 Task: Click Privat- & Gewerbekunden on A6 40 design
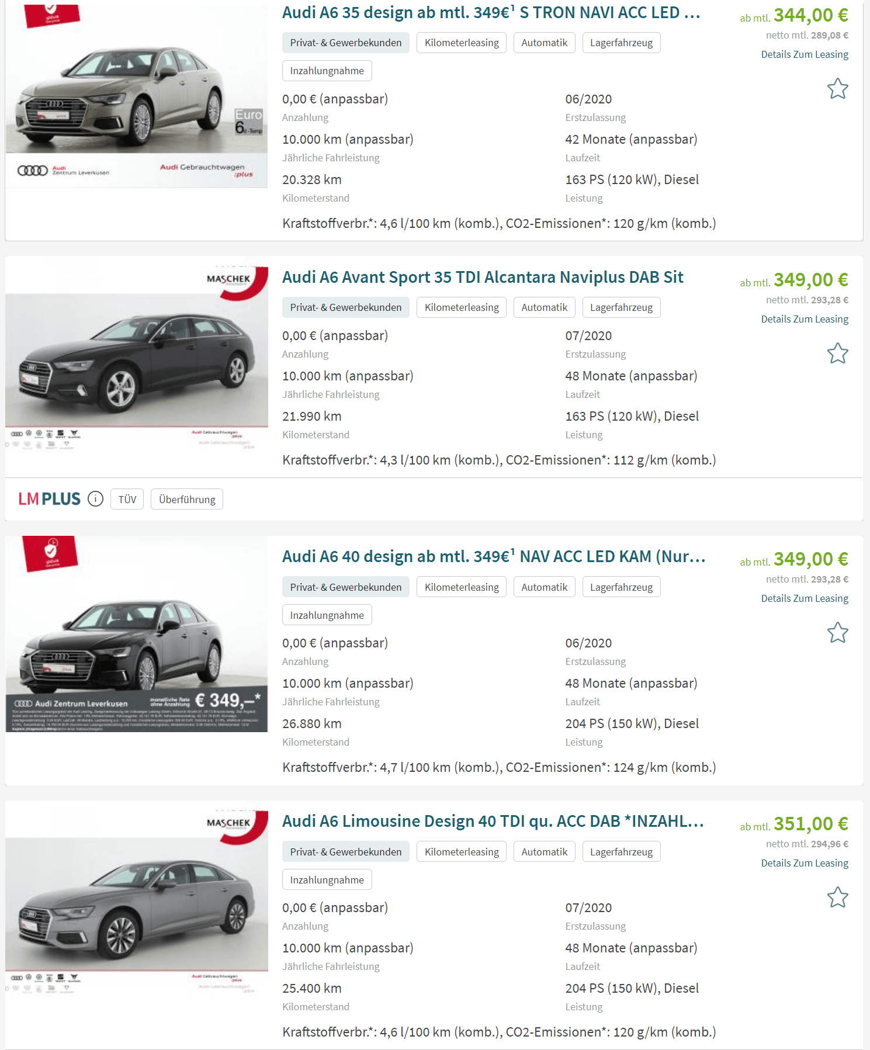point(346,587)
